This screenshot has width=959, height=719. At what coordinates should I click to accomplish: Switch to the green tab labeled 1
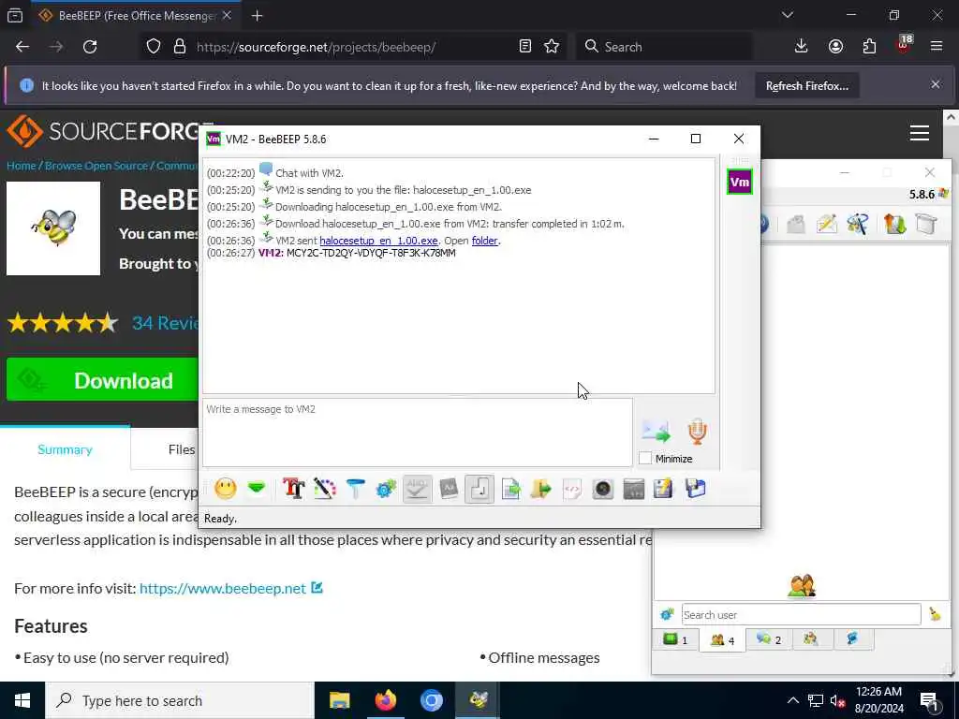point(676,639)
